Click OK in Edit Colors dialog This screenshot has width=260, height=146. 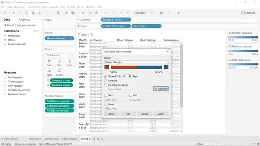(128, 114)
